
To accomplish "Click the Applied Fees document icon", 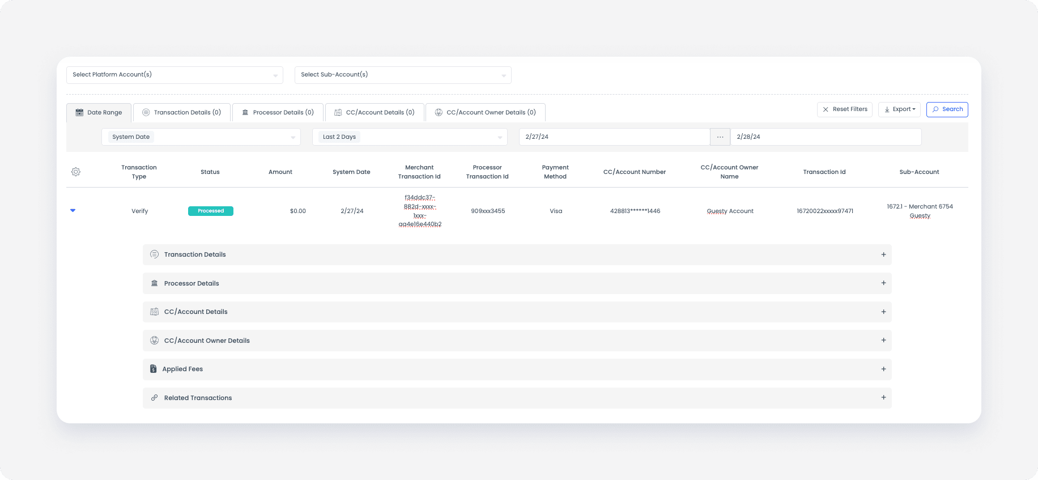I will (x=153, y=369).
